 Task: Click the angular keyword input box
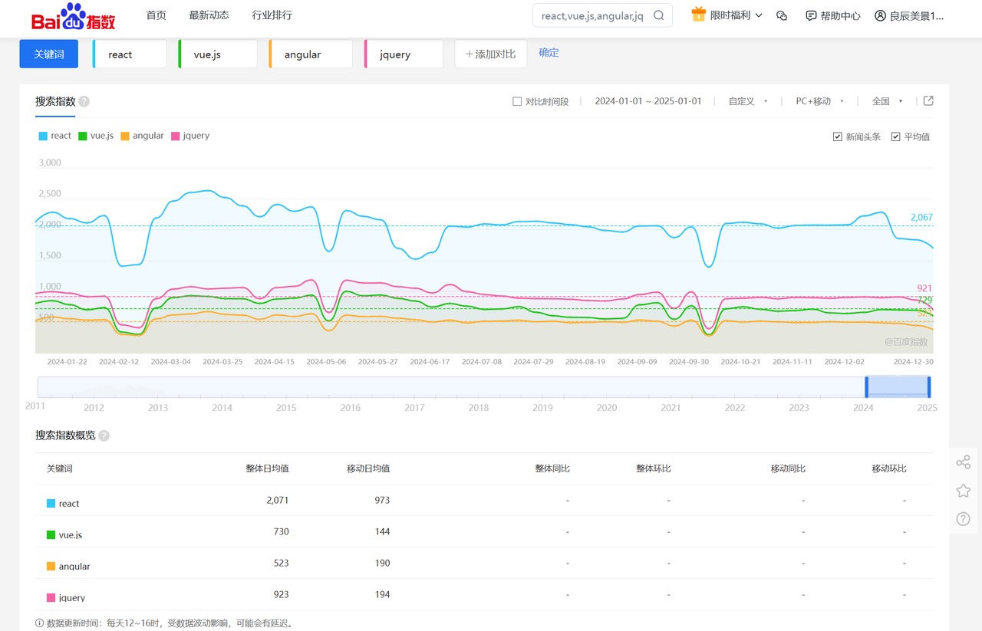(x=311, y=54)
